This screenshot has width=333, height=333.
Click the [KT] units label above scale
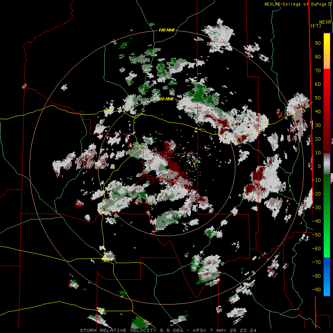point(316,26)
